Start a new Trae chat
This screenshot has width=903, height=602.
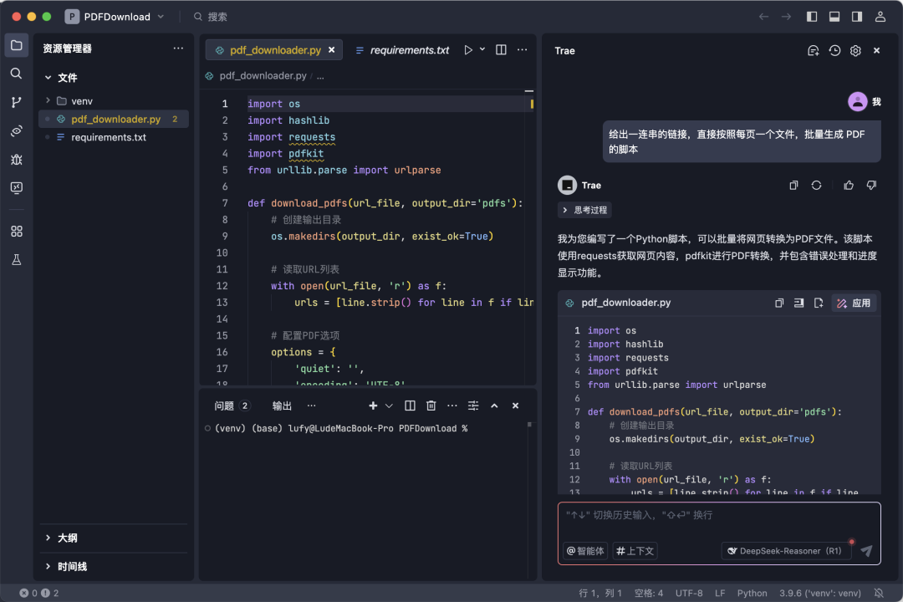click(x=814, y=51)
